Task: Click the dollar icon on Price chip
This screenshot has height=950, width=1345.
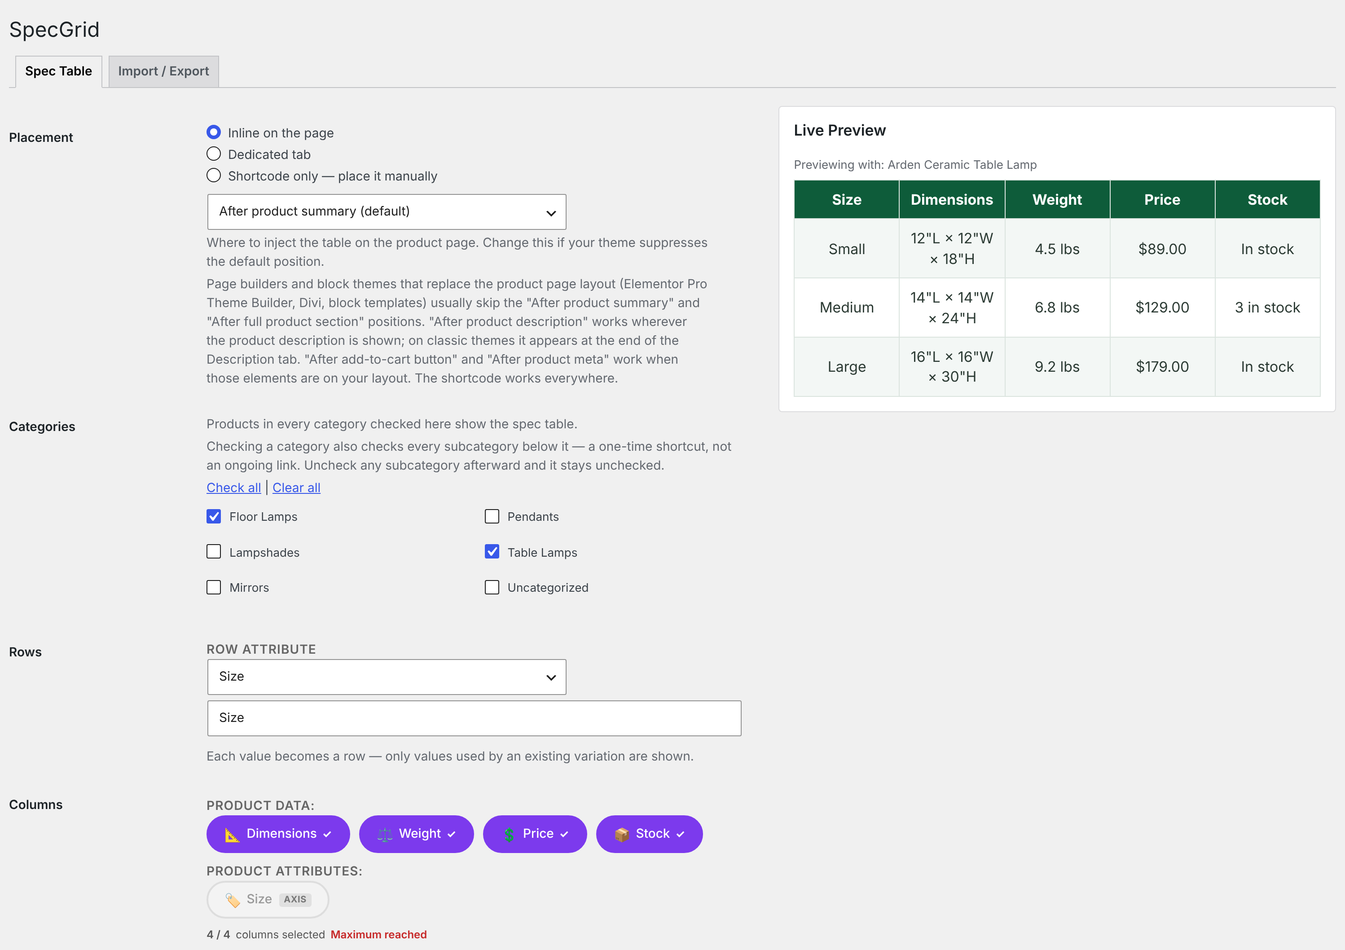Action: tap(509, 835)
